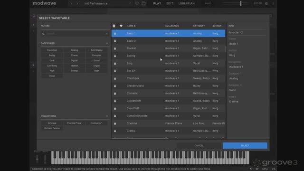The width and height of the screenshot is (304, 171).
Task: Collapse the Categories section arrow
Action: (x=107, y=43)
